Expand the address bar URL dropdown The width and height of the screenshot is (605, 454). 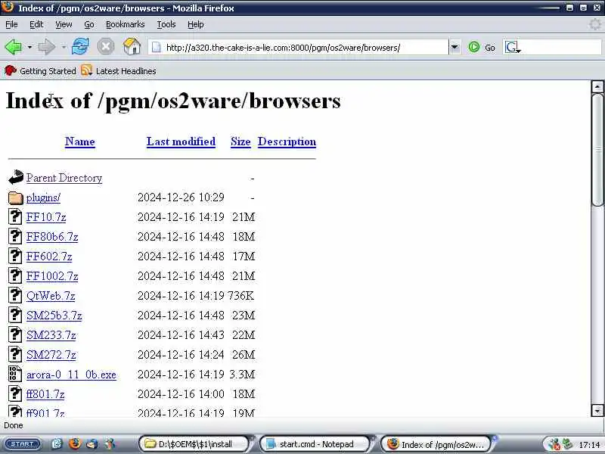455,48
